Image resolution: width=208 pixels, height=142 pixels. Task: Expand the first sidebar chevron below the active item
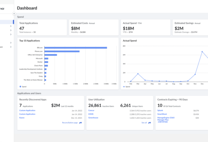(x=11, y=26)
